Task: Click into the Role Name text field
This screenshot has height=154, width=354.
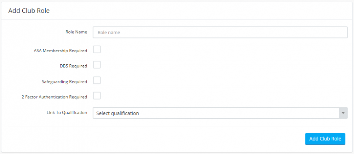Action: tap(219, 32)
